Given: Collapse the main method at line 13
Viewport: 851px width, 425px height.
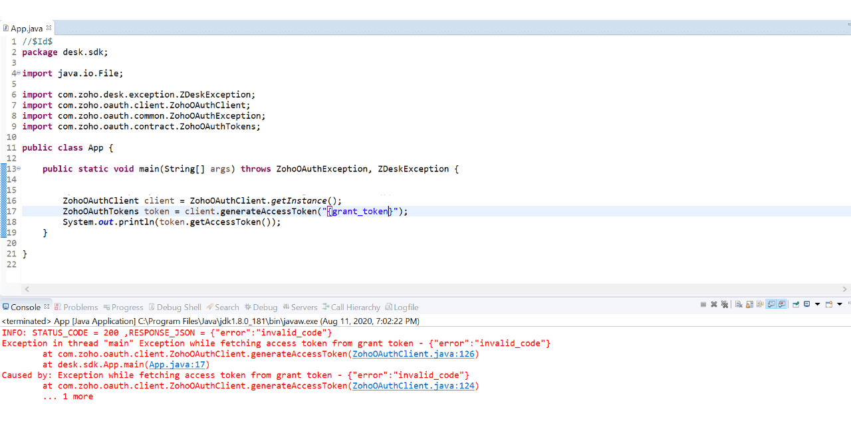Looking at the screenshot, I should point(19,169).
